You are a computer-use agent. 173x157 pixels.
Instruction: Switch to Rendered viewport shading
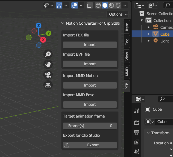tap(118, 5)
